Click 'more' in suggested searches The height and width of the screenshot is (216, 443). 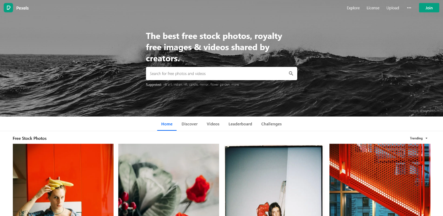[x=235, y=85]
